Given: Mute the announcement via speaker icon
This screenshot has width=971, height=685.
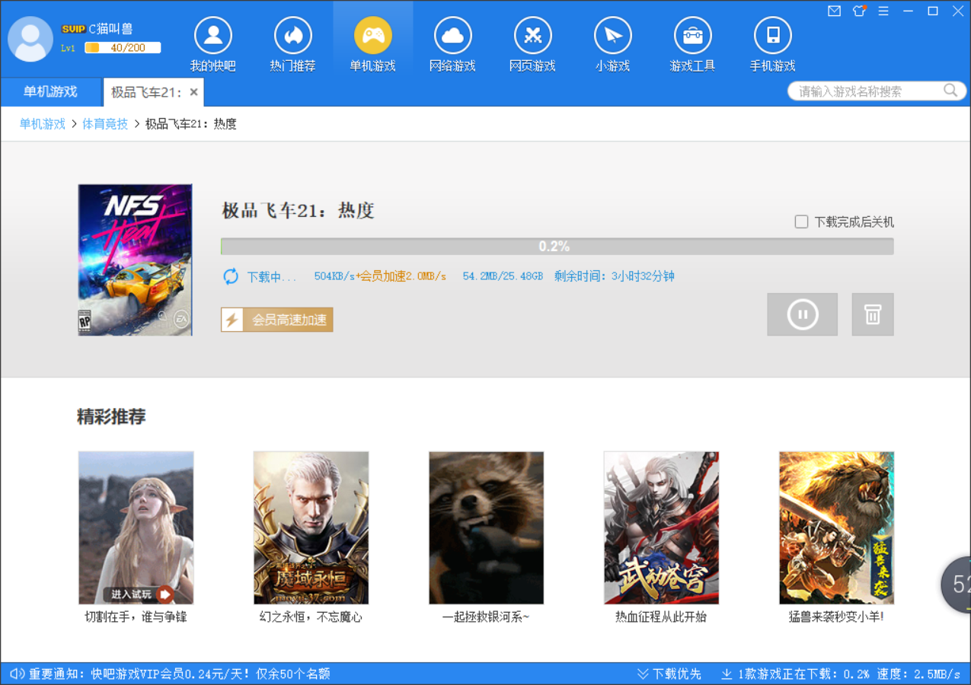Looking at the screenshot, I should pyautogui.click(x=17, y=673).
